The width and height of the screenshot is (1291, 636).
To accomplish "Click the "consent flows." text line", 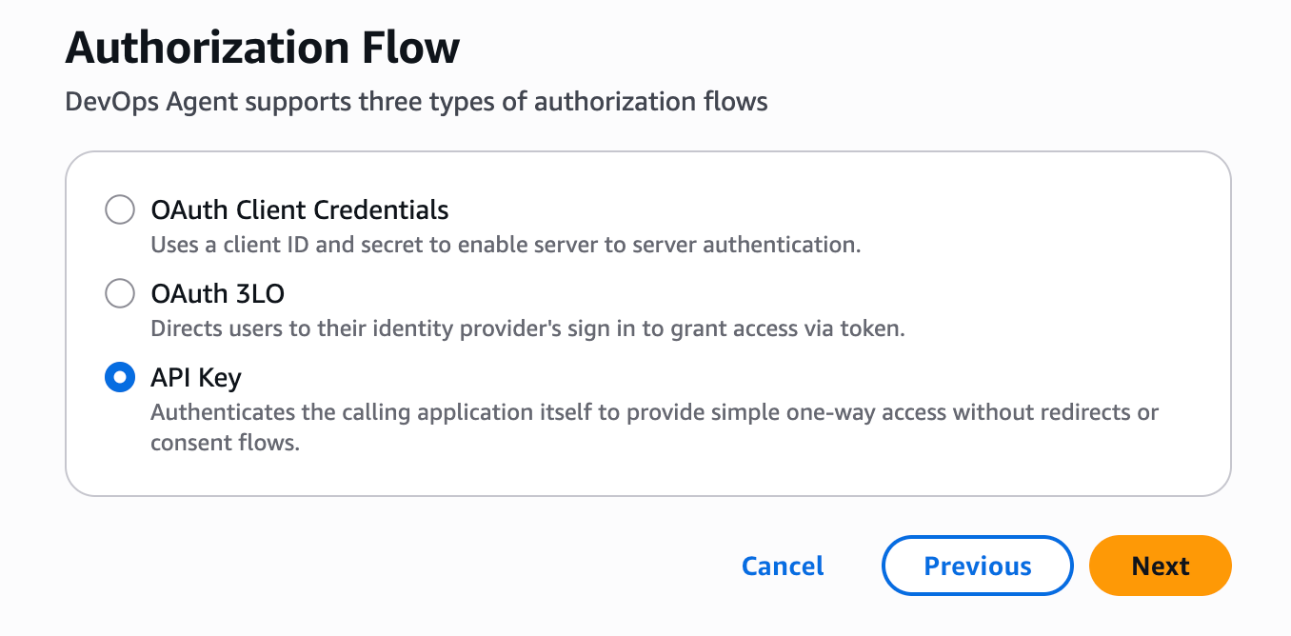I will (225, 443).
